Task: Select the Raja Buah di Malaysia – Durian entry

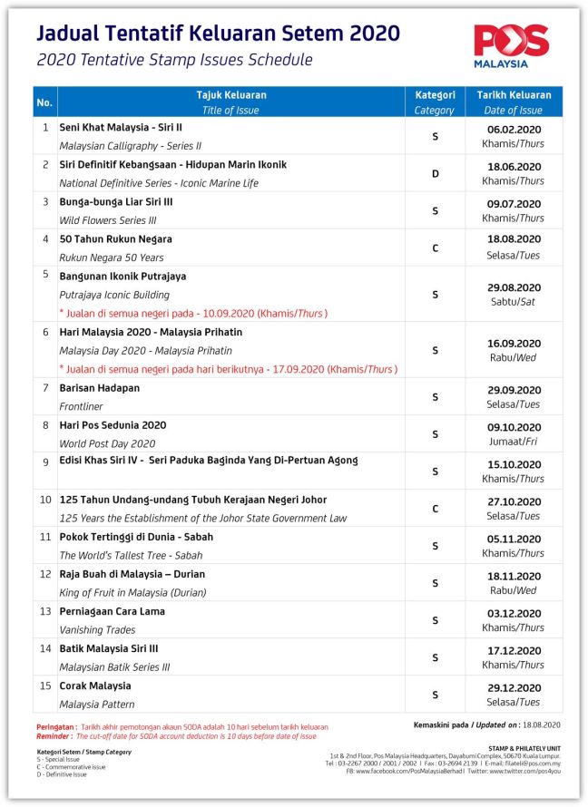Action: pyautogui.click(x=132, y=574)
